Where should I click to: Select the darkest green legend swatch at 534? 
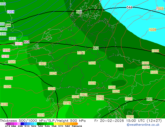39,124
